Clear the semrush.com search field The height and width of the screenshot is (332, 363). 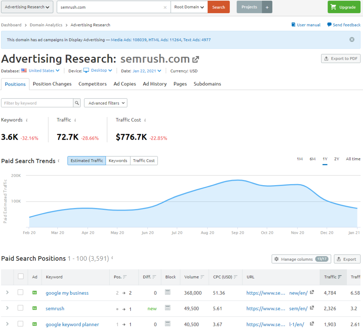165,7
